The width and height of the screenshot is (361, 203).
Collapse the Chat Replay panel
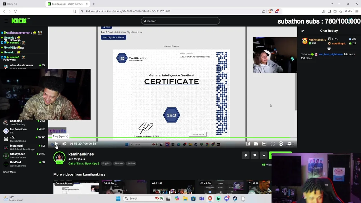pos(303,31)
